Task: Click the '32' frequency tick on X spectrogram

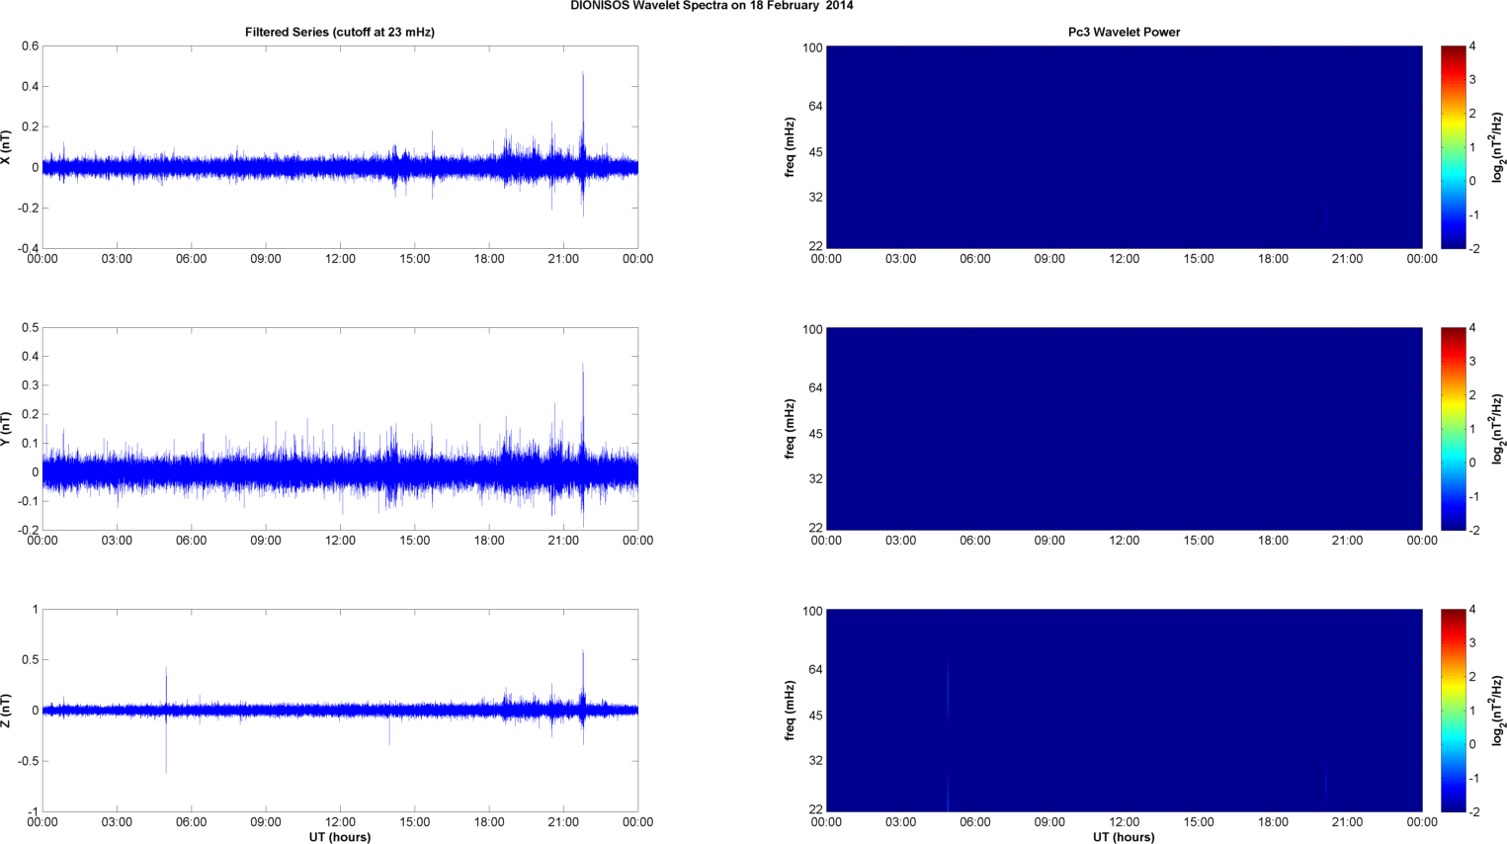Action: tap(816, 198)
